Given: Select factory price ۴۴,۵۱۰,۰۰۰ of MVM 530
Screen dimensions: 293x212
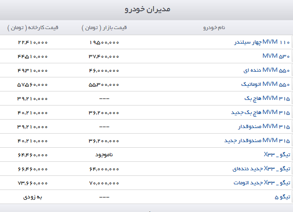Looking at the screenshot, I should click(33, 57).
